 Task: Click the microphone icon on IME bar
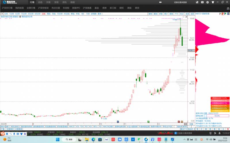14,134
